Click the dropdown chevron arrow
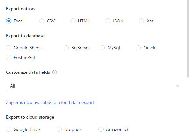190x135 pixels. (177, 86)
